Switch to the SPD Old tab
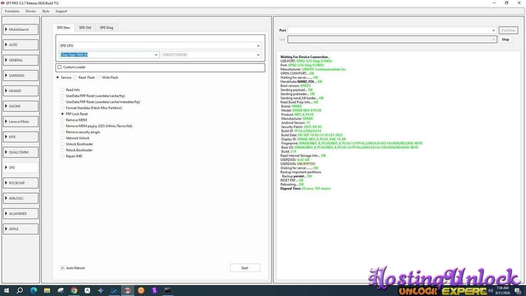The height and width of the screenshot is (296, 526). pyautogui.click(x=85, y=27)
